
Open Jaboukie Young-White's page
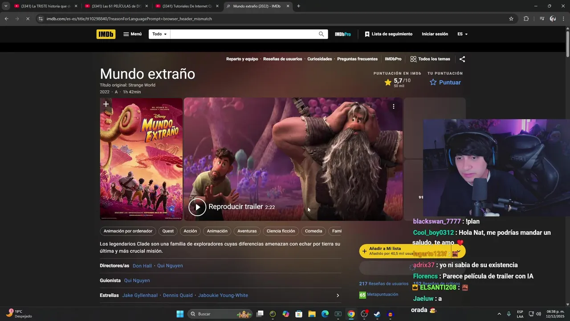[223, 295]
